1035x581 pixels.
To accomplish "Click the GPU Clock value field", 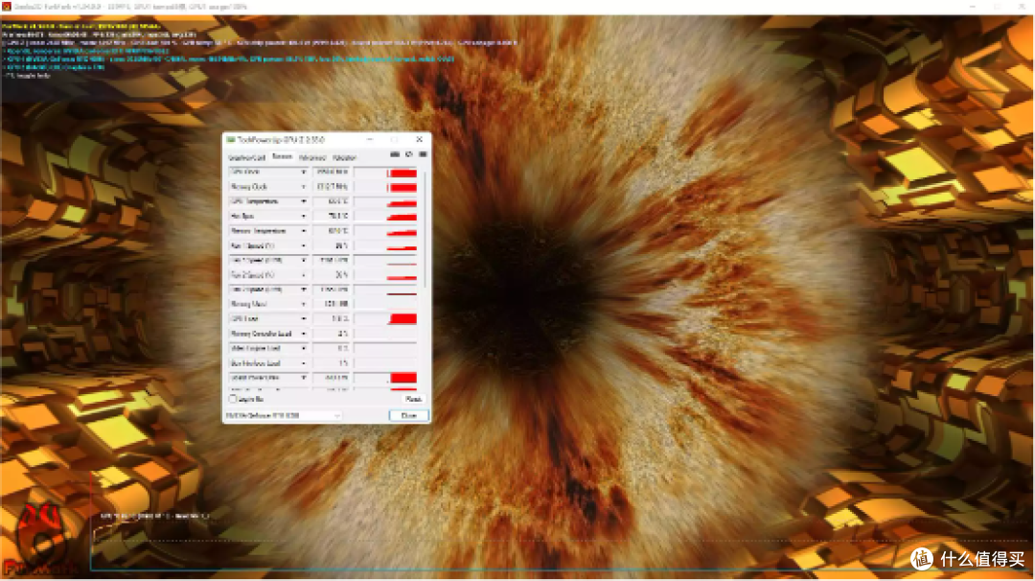I will pyautogui.click(x=332, y=172).
